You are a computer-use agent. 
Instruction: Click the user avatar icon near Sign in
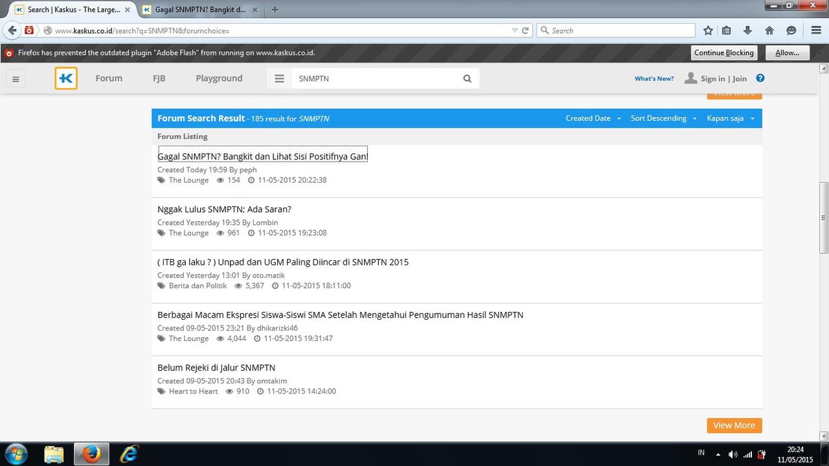[691, 78]
